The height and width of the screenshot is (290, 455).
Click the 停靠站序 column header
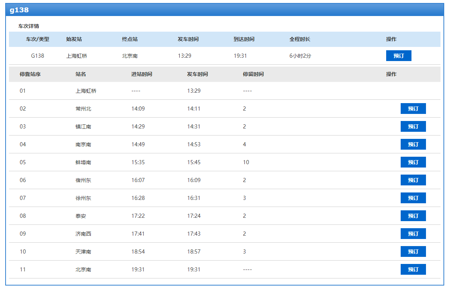click(x=30, y=74)
